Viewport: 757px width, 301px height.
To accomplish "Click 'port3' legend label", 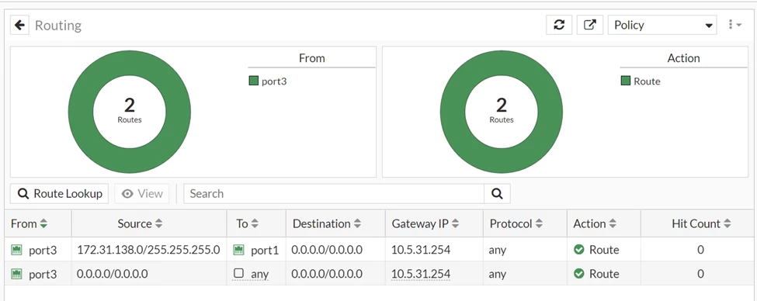I will 274,81.
